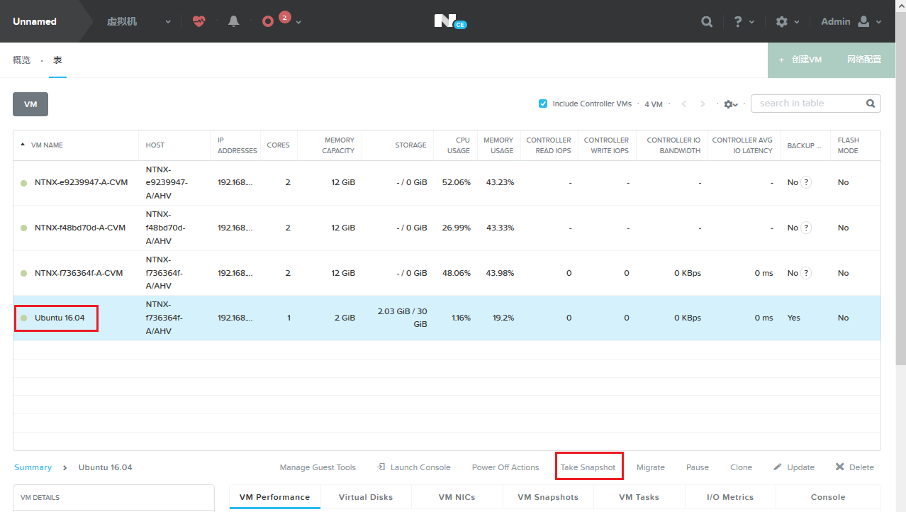Viewport: 906px width, 512px height.
Task: Expand the 虚拟机 view dropdown
Action: (x=168, y=22)
